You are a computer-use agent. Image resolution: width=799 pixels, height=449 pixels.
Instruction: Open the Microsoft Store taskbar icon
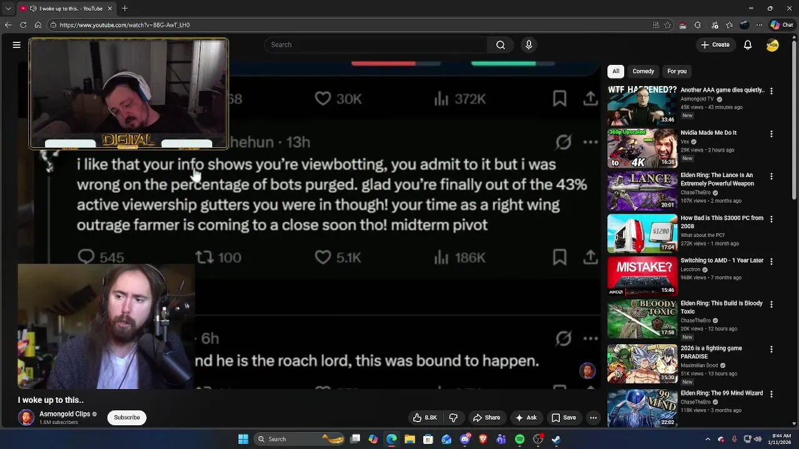428,439
